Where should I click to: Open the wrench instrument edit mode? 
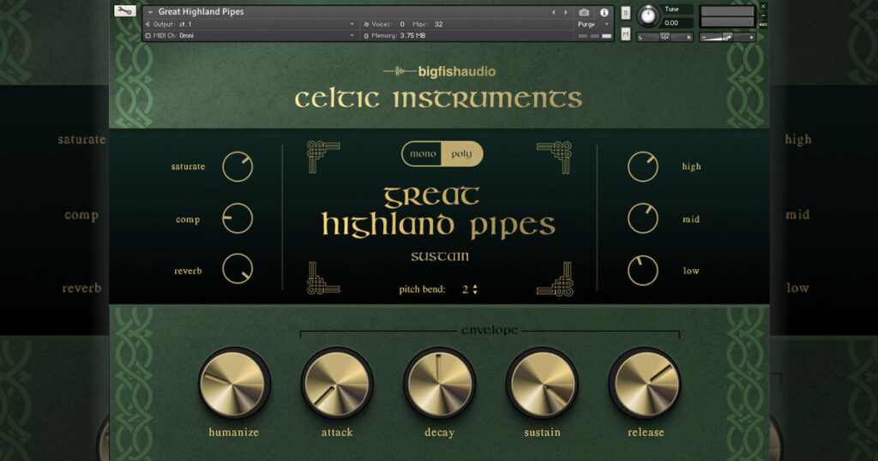click(x=124, y=10)
